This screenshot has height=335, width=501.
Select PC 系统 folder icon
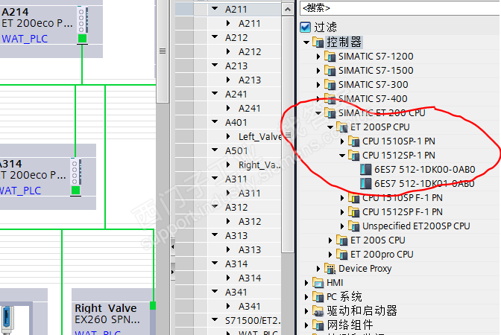318,297
